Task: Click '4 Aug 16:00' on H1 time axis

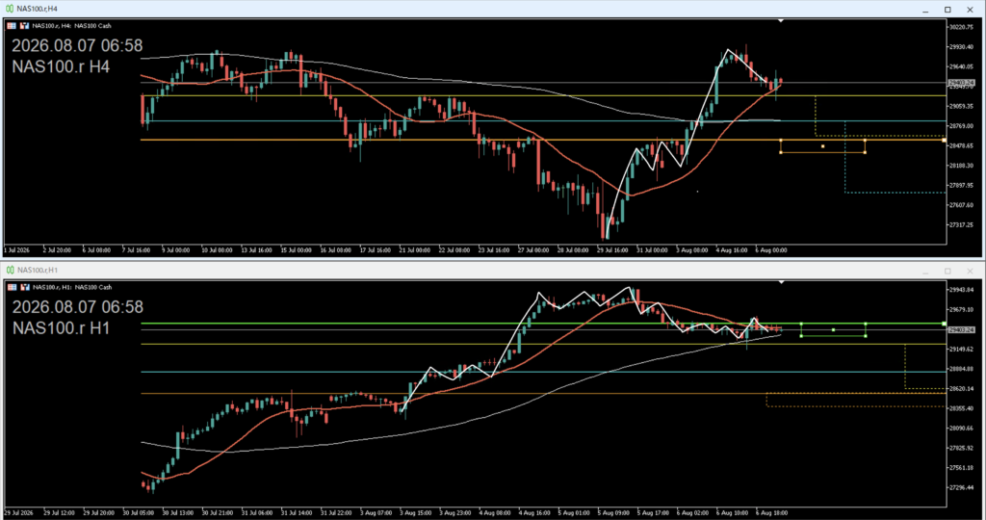Action: click(x=534, y=513)
